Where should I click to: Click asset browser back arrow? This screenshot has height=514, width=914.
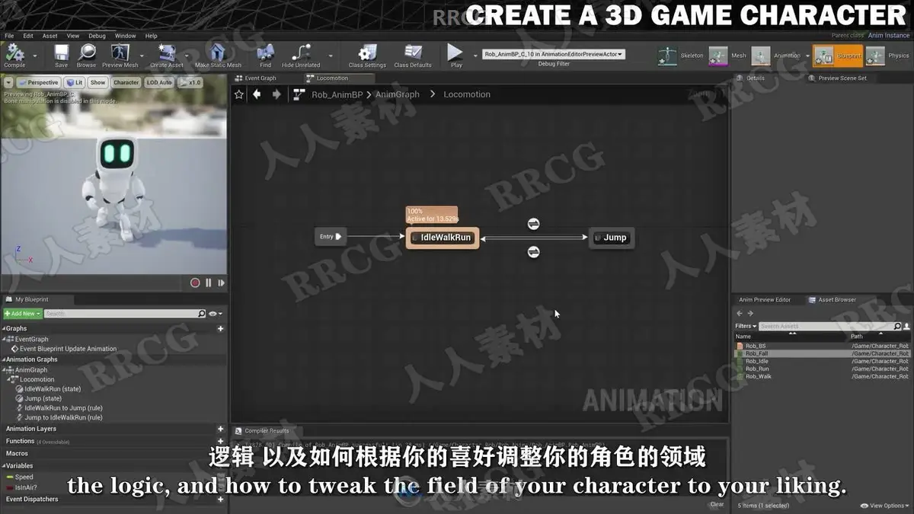tap(739, 313)
